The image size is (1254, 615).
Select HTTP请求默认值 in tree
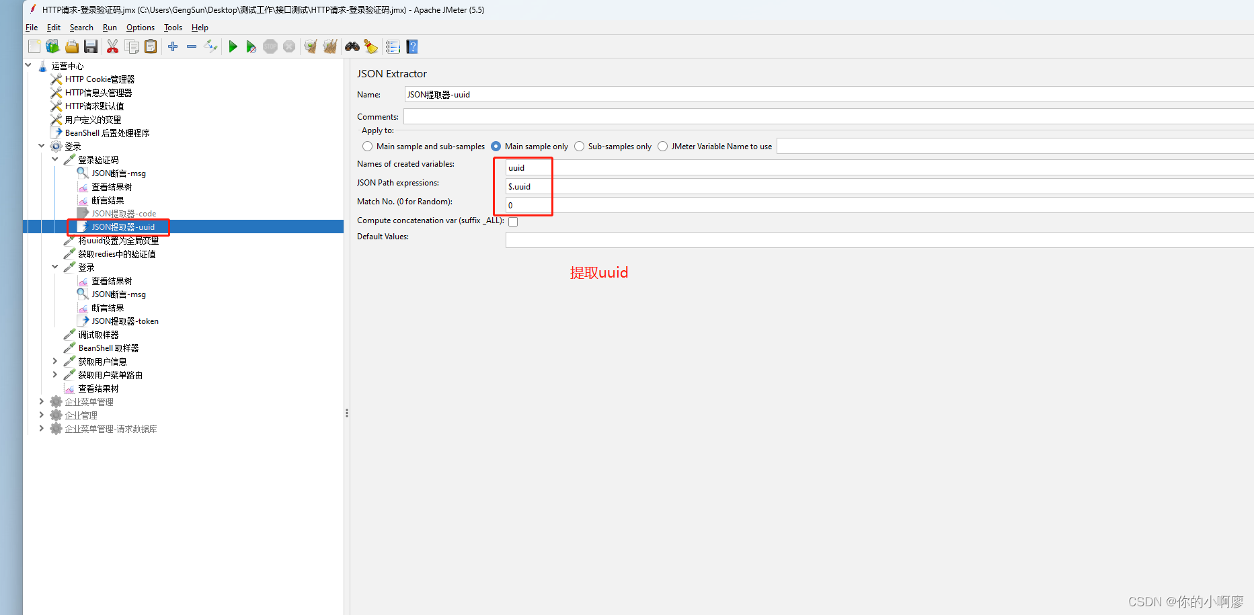click(x=94, y=106)
